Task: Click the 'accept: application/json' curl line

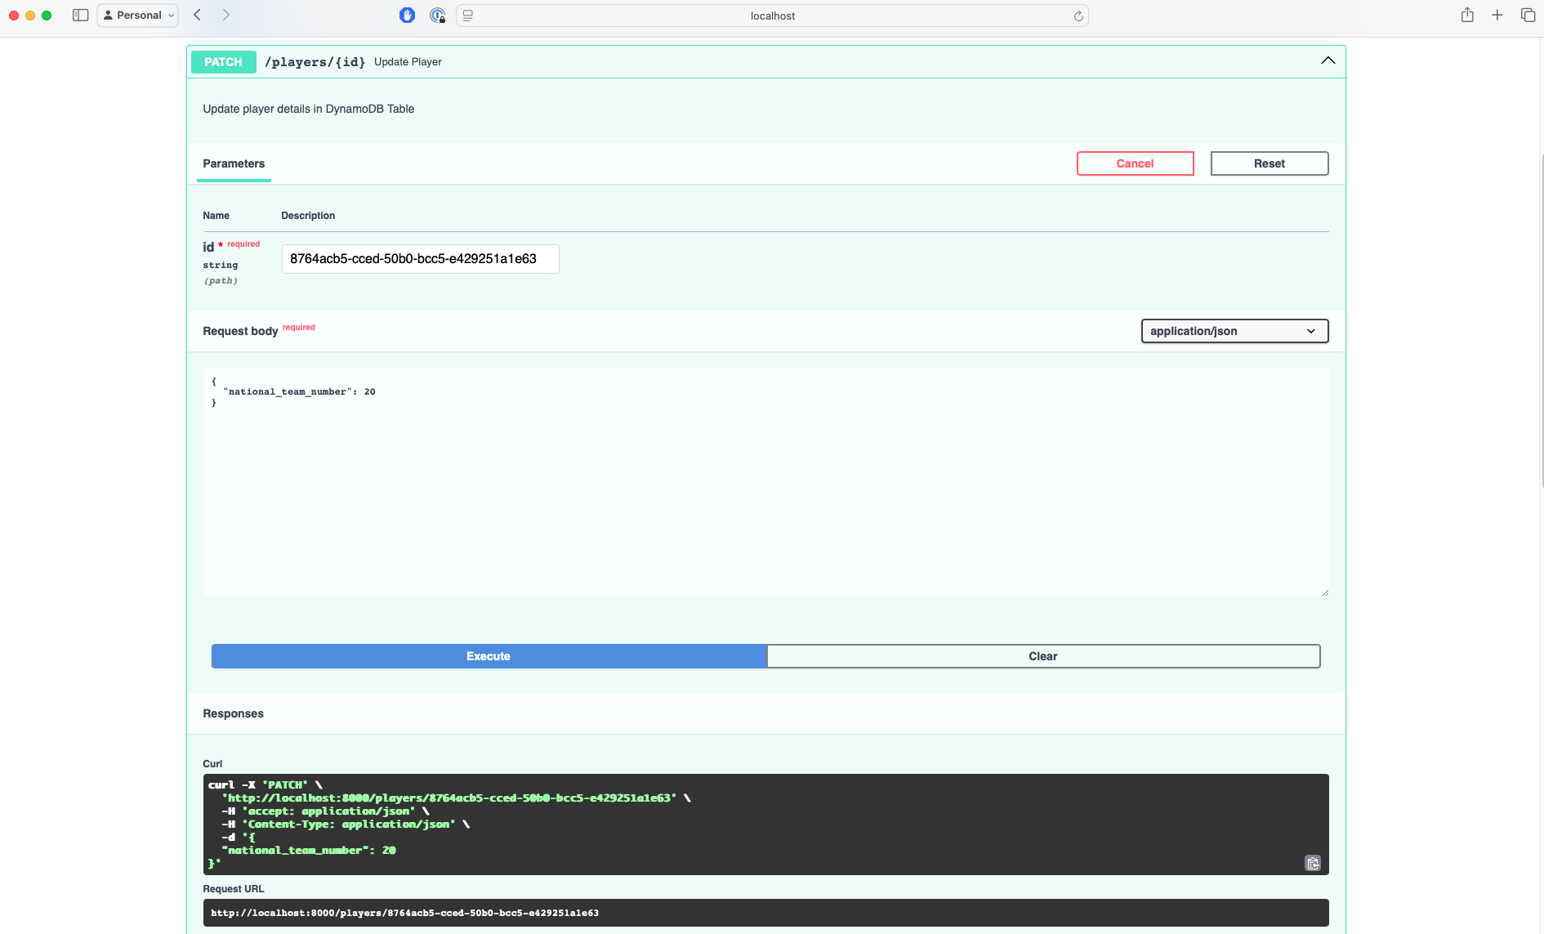Action: pos(325,811)
